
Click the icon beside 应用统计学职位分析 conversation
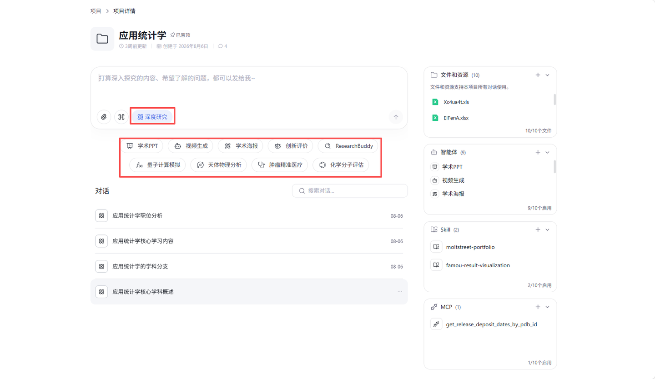click(101, 216)
